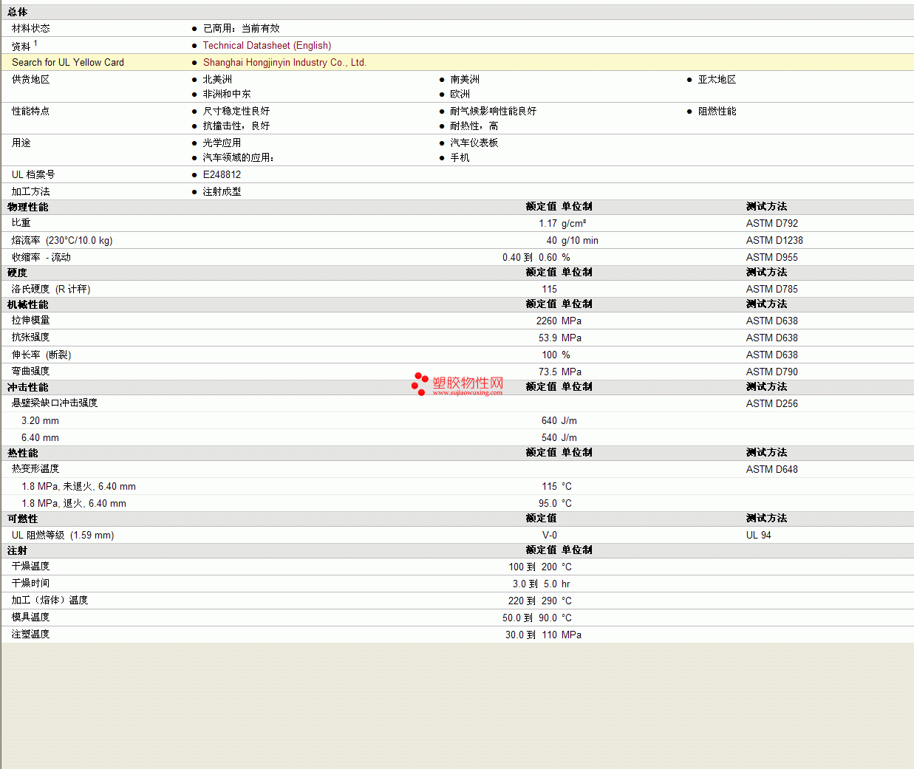Image resolution: width=914 pixels, height=769 pixels.
Task: Select the annealed HDT value 95.0
Action: click(548, 504)
